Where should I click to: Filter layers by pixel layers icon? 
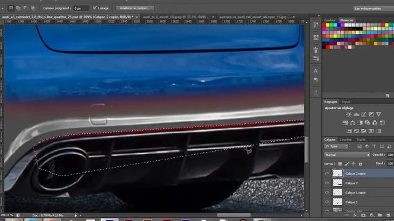360,146
